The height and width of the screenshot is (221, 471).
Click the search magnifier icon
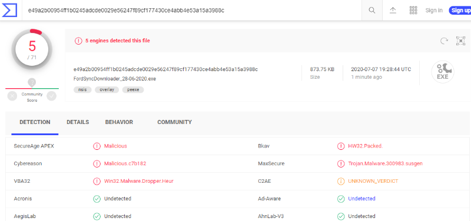tap(372, 10)
